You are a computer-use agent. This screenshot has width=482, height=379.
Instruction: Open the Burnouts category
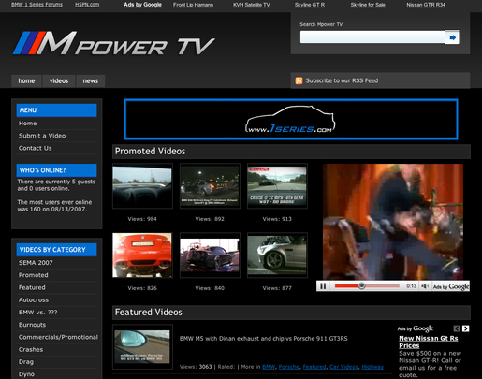click(x=32, y=325)
